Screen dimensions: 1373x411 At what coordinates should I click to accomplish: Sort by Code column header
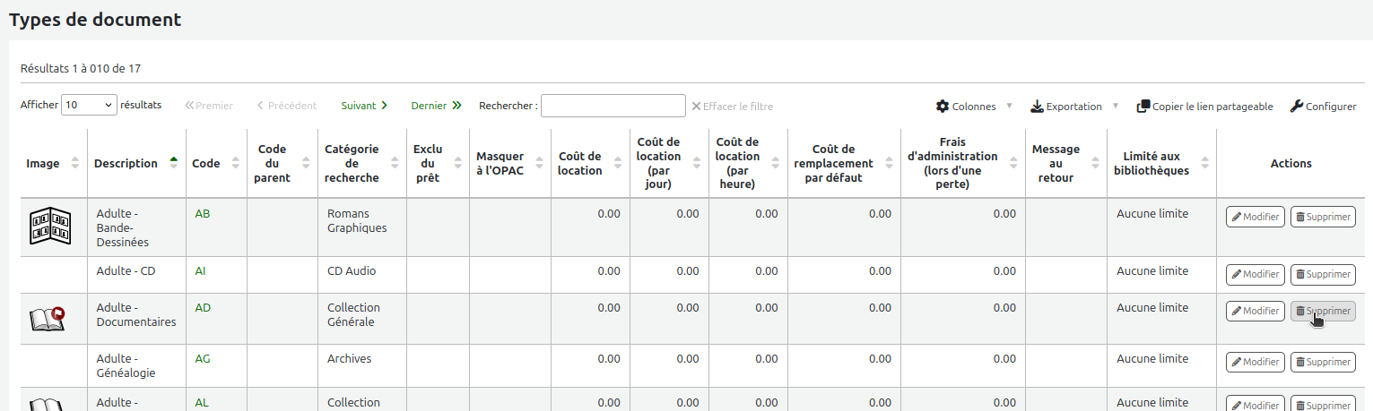(x=216, y=163)
